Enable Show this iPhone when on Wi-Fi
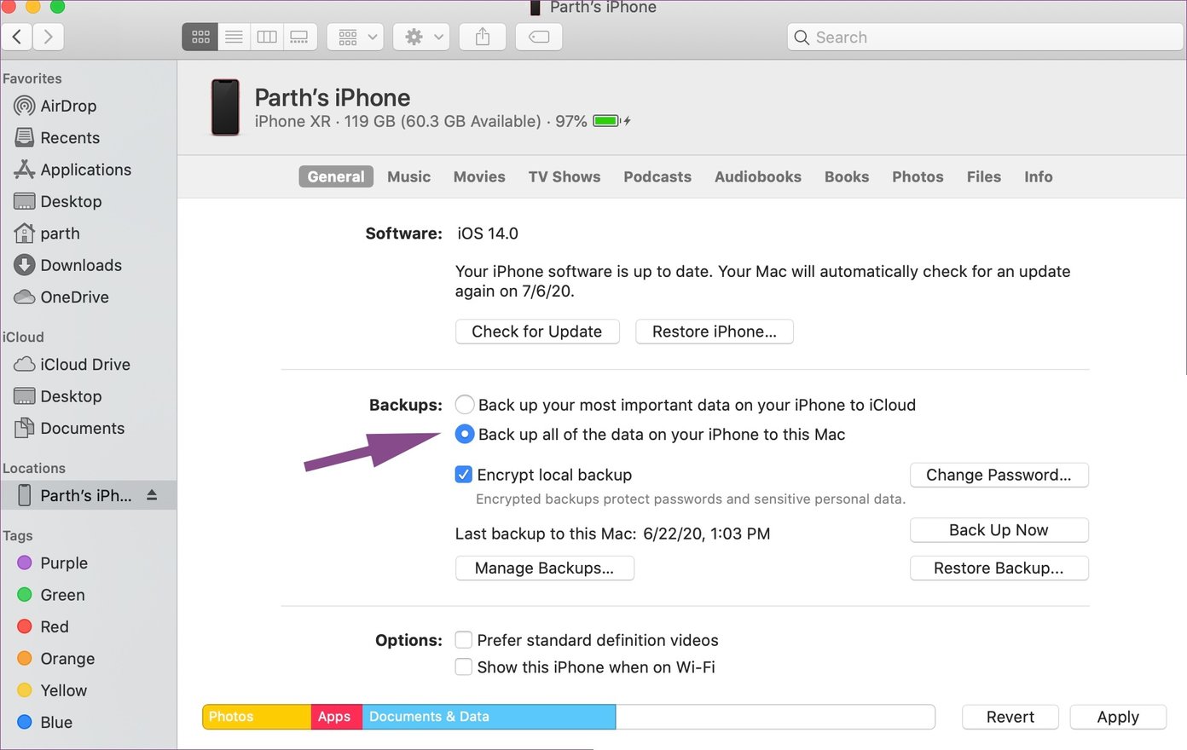 [464, 667]
